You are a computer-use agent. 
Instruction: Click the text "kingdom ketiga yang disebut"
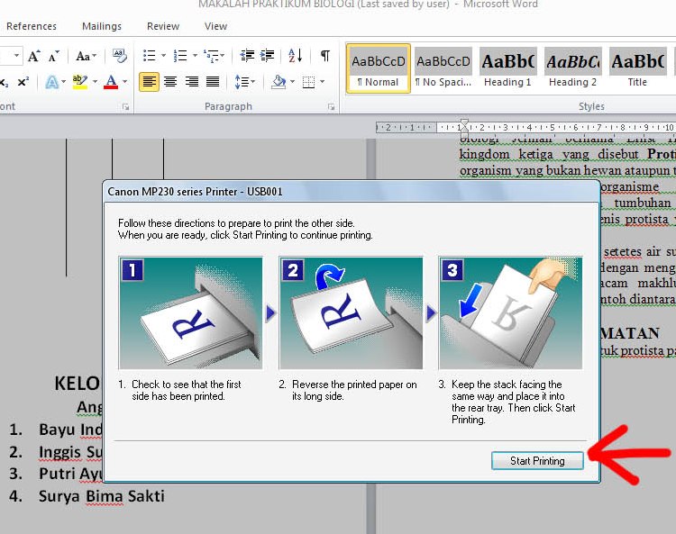[x=549, y=154]
